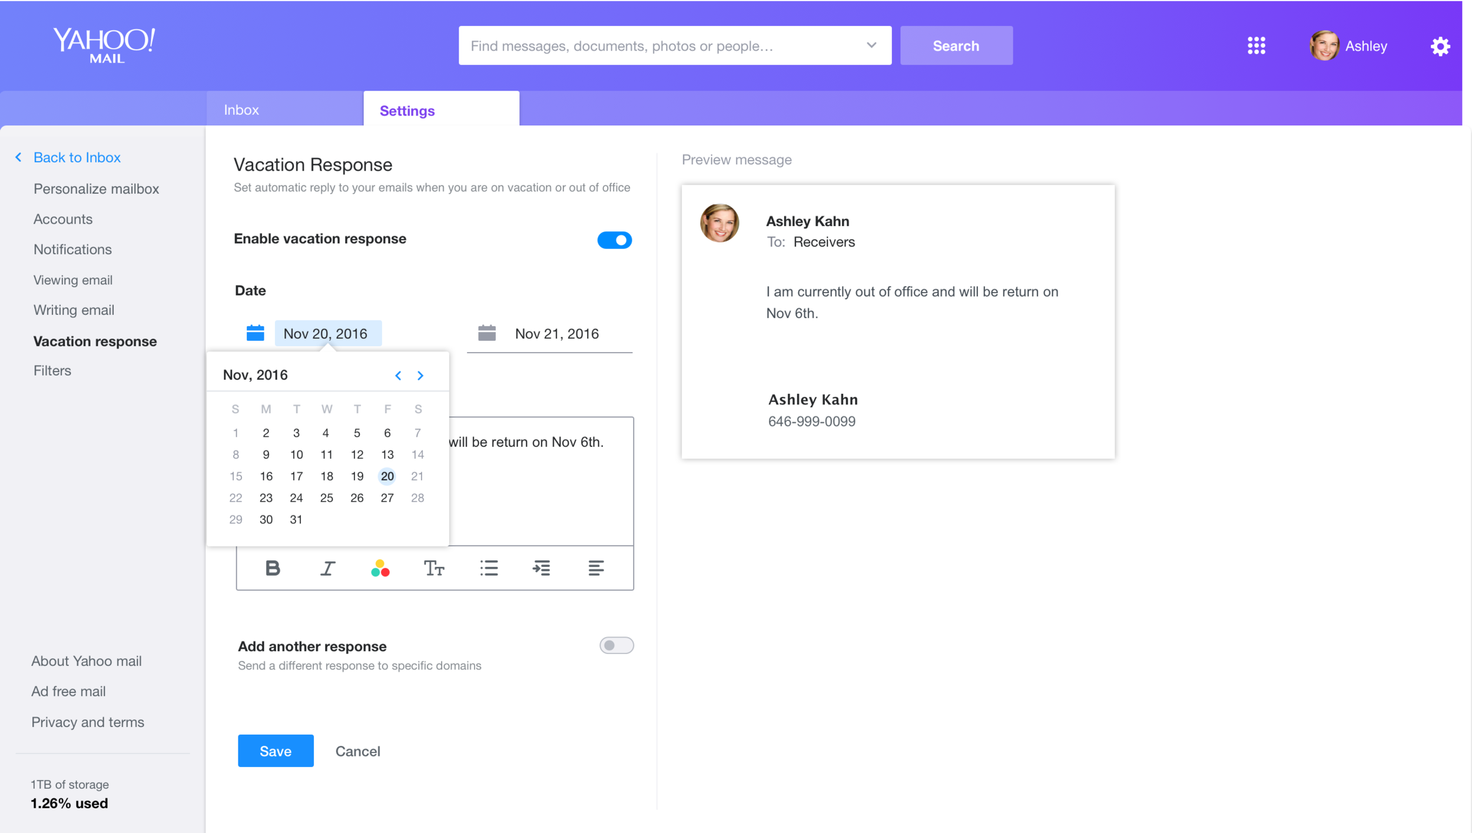This screenshot has height=833, width=1472.
Task: Click the Italic formatting icon
Action: point(327,568)
